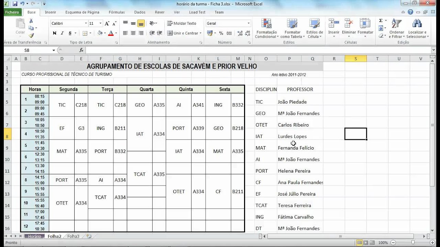Switch to the Inserir ribbon tab
The width and height of the screenshot is (440, 247).
(x=50, y=12)
